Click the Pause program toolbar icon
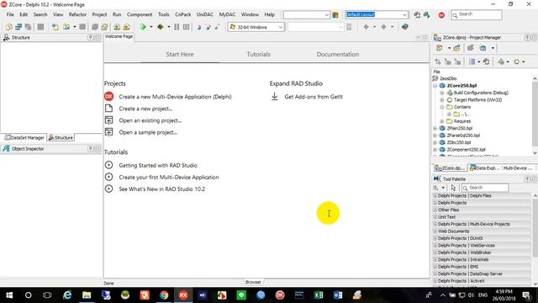Image resolution: width=538 pixels, height=303 pixels. tap(177, 27)
